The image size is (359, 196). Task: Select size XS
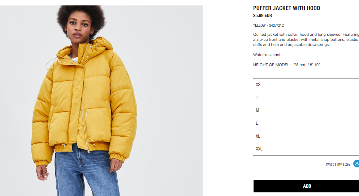pyautogui.click(x=306, y=85)
